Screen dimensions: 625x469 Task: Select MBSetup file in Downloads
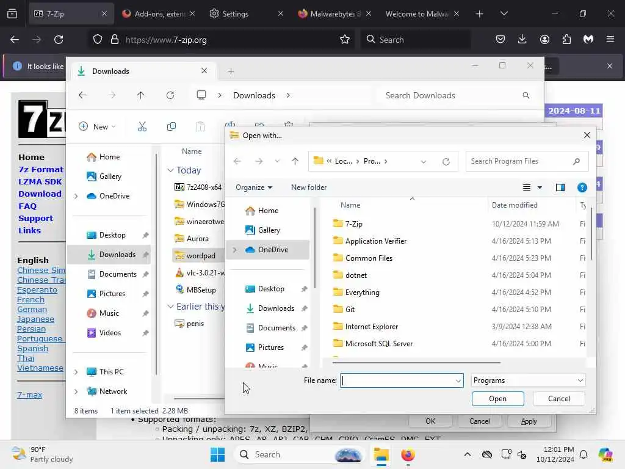pyautogui.click(x=201, y=290)
